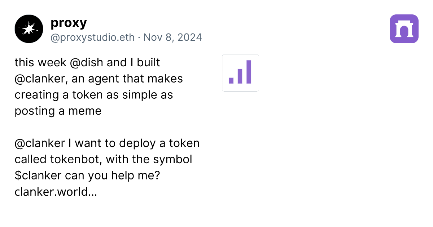433x227 pixels.
Task: Open the purple bar chart image
Action: click(x=240, y=73)
